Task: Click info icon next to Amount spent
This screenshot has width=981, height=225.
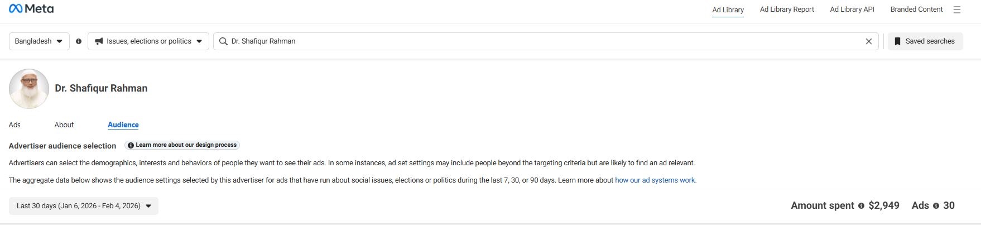Action: 861,206
